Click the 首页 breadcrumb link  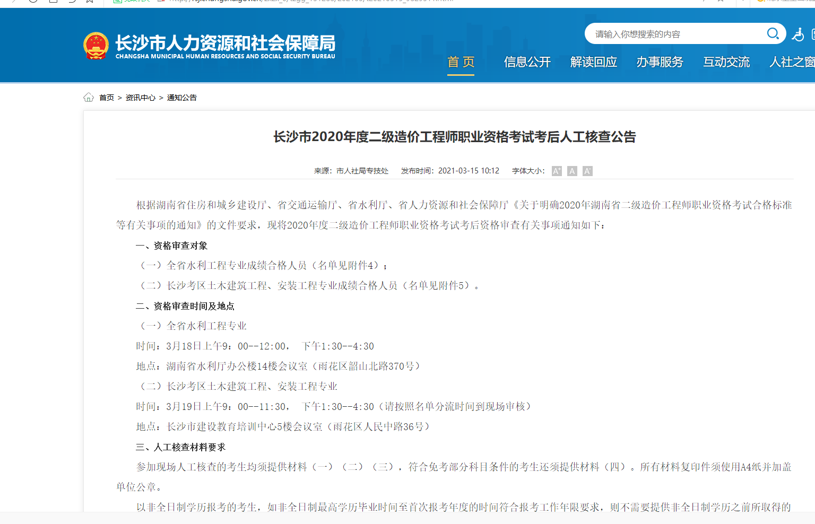coord(107,98)
